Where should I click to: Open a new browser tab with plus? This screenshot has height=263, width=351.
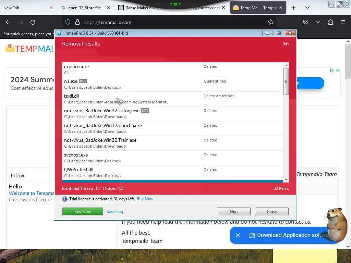[x=293, y=8]
